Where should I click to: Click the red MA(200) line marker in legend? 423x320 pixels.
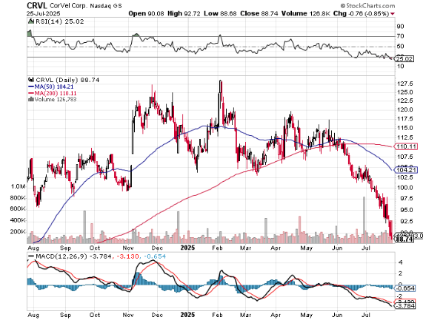[x=31, y=93]
